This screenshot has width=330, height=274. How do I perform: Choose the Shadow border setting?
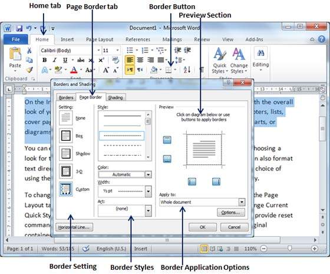click(66, 153)
